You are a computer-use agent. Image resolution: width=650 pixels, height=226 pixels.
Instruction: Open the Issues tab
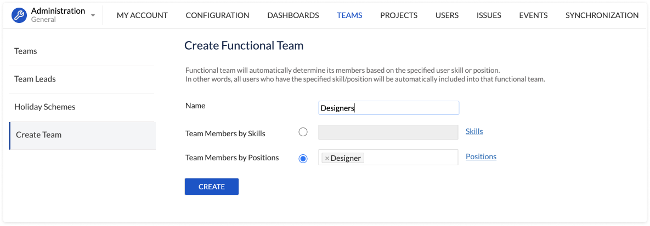(x=489, y=15)
